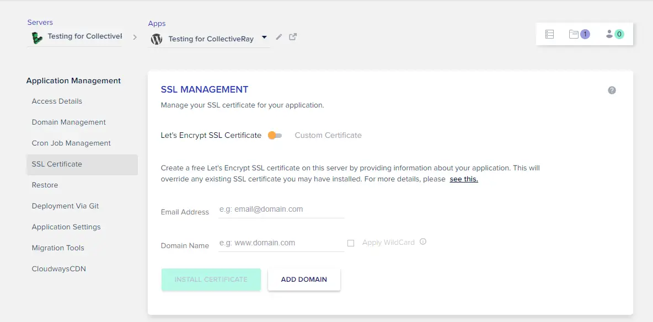The height and width of the screenshot is (322, 653).
Task: Open the Restore section
Action: pyautogui.click(x=45, y=185)
